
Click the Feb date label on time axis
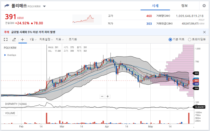tap(21, 127)
